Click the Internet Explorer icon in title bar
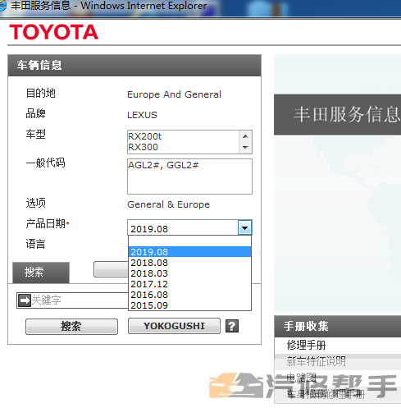Screen dimensions: 401x408 click(x=2, y=6)
